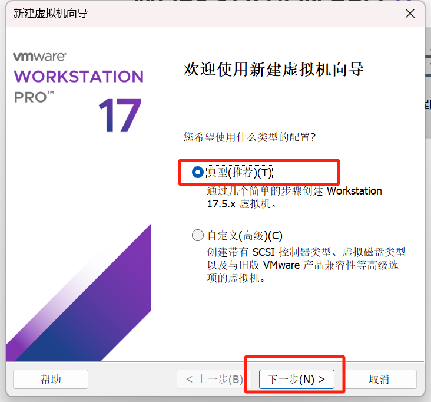
Task: Proceed with the 下一步(N) button
Action: pos(296,379)
